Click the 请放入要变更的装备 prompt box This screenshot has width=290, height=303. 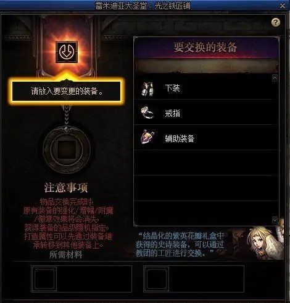pos(67,91)
